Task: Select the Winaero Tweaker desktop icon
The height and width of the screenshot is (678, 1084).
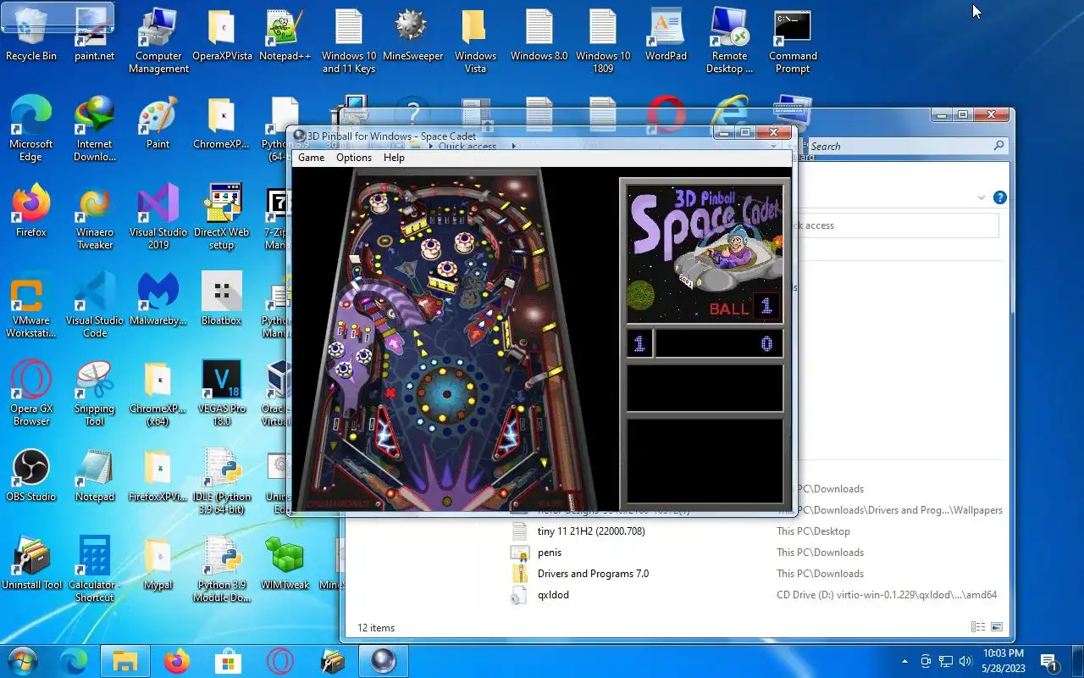Action: 95,217
